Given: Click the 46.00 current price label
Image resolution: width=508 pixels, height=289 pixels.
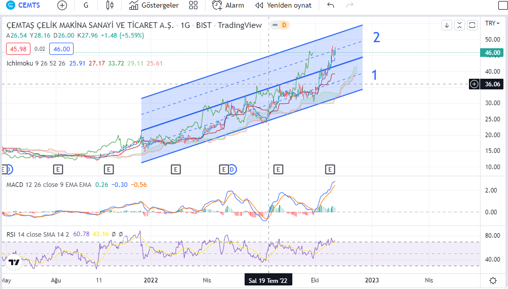Looking at the screenshot, I should [492, 52].
